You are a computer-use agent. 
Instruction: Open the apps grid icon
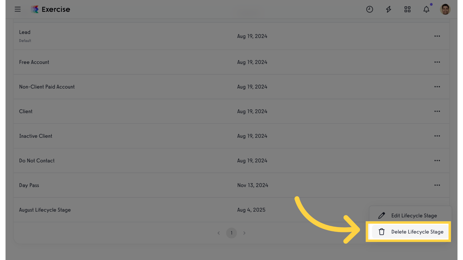pyautogui.click(x=407, y=9)
